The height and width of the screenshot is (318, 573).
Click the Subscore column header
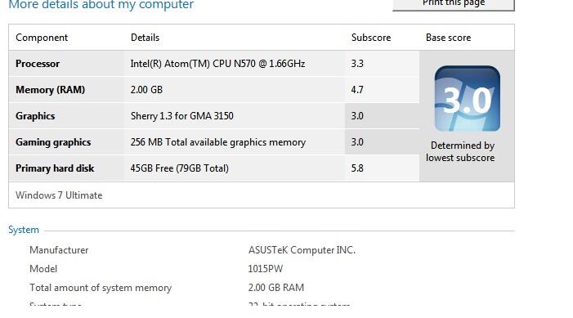pyautogui.click(x=371, y=38)
